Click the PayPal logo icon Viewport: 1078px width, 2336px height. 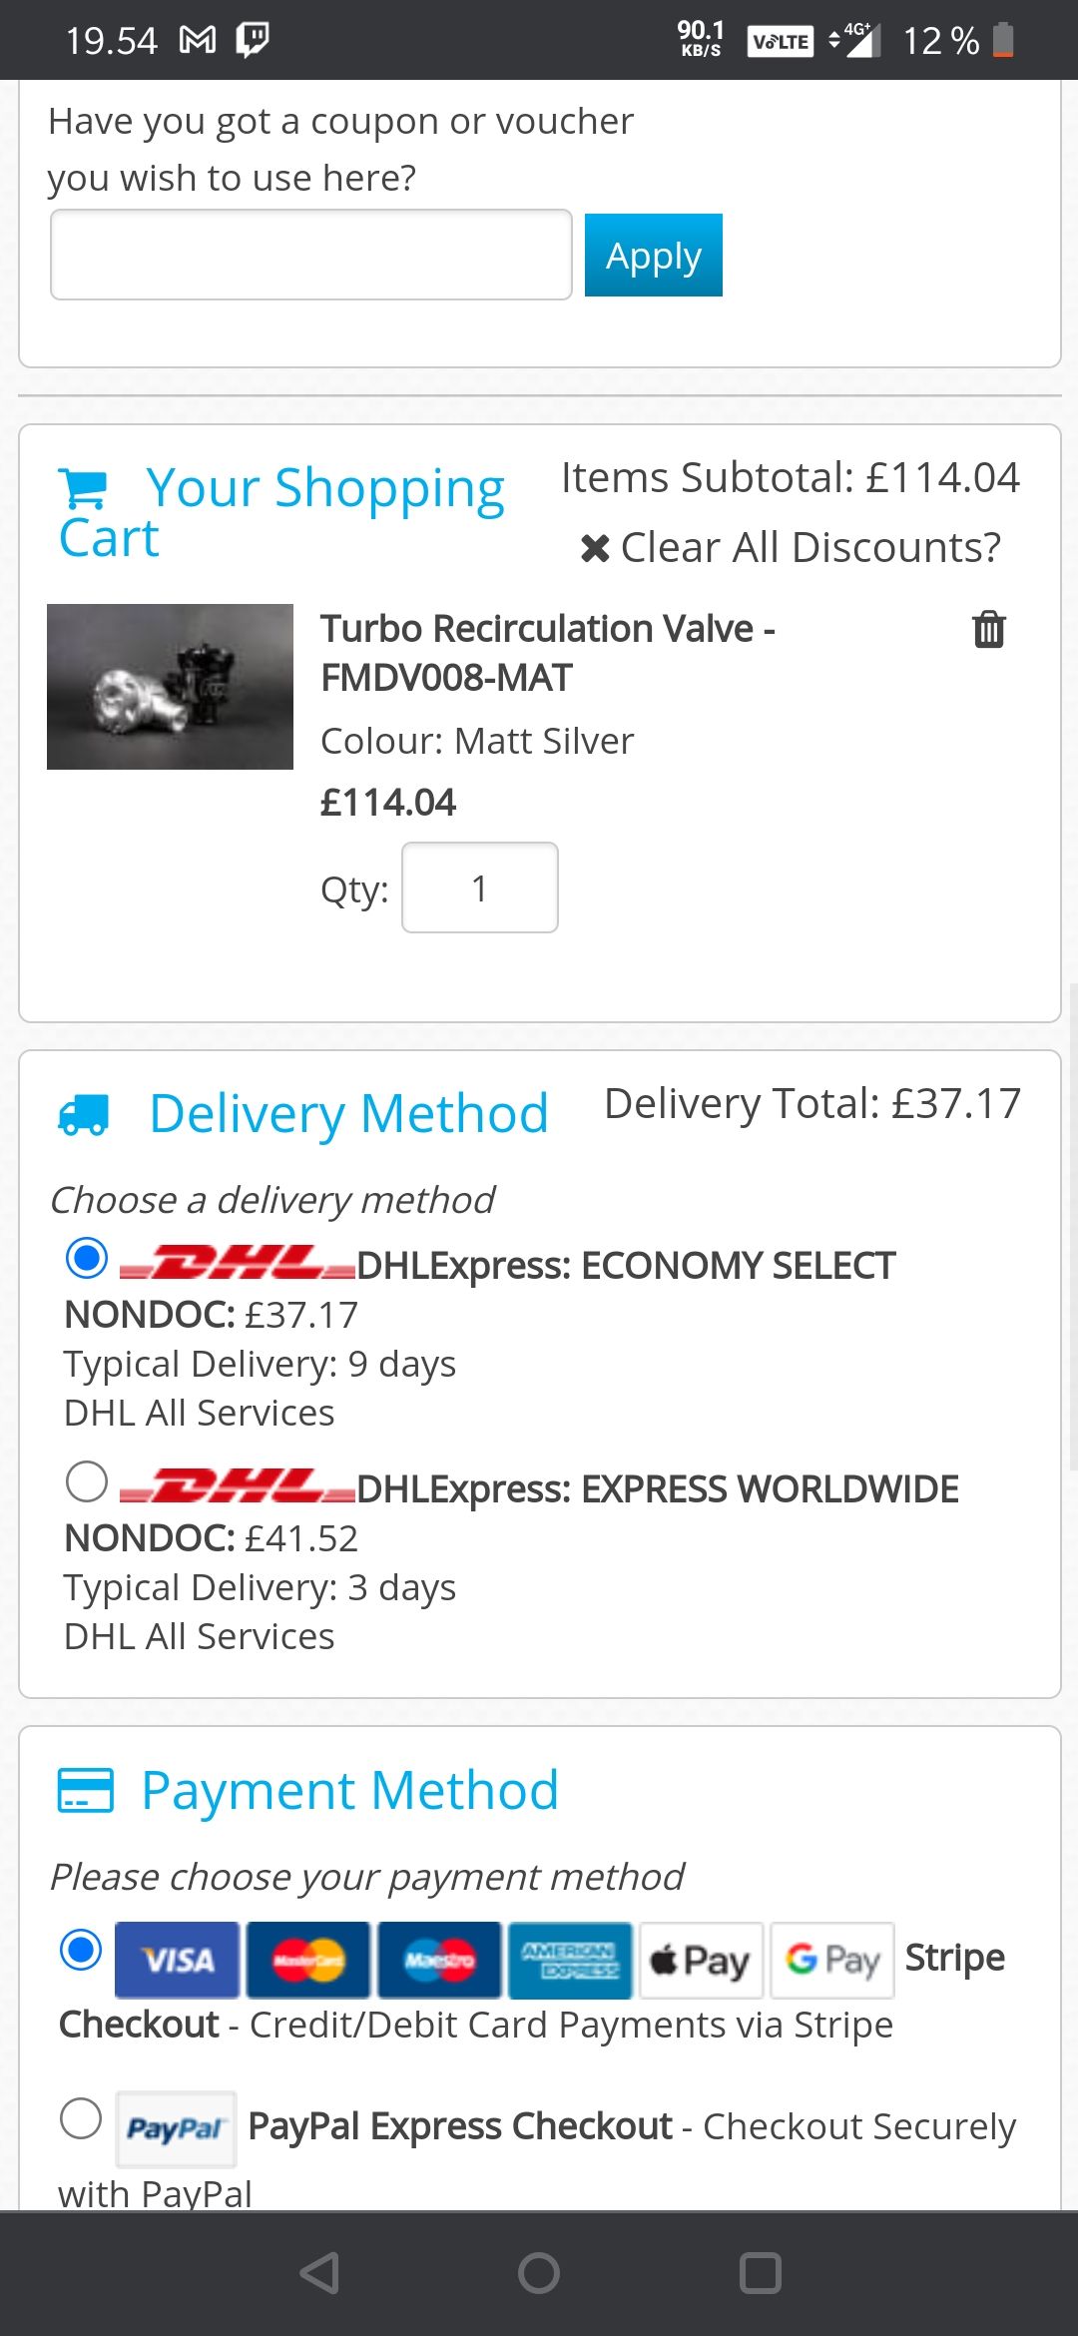coord(176,2128)
